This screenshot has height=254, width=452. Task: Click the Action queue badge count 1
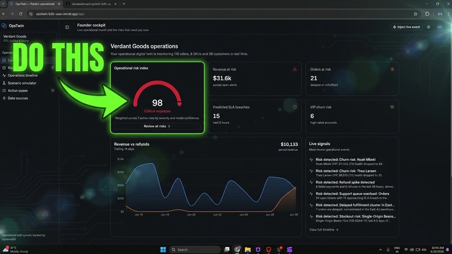point(53,90)
